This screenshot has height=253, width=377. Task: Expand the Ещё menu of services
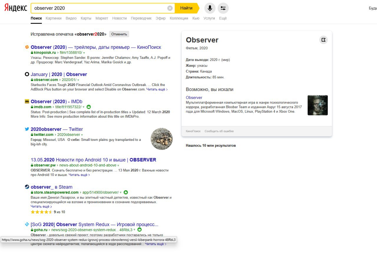(223, 18)
